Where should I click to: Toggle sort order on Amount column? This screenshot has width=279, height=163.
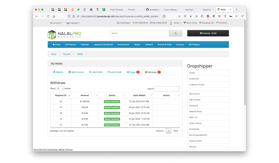85,95
